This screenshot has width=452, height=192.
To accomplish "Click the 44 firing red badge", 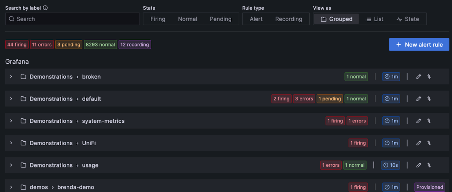I will [x=17, y=45].
